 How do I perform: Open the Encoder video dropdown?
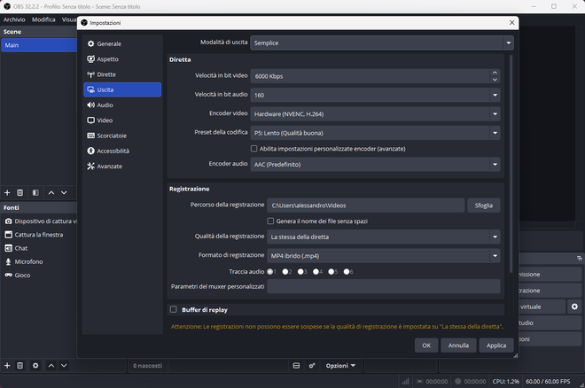point(375,114)
